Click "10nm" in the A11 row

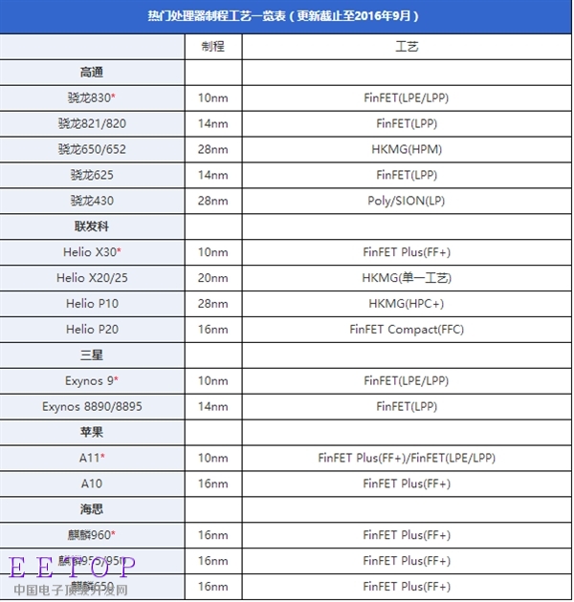tap(213, 458)
